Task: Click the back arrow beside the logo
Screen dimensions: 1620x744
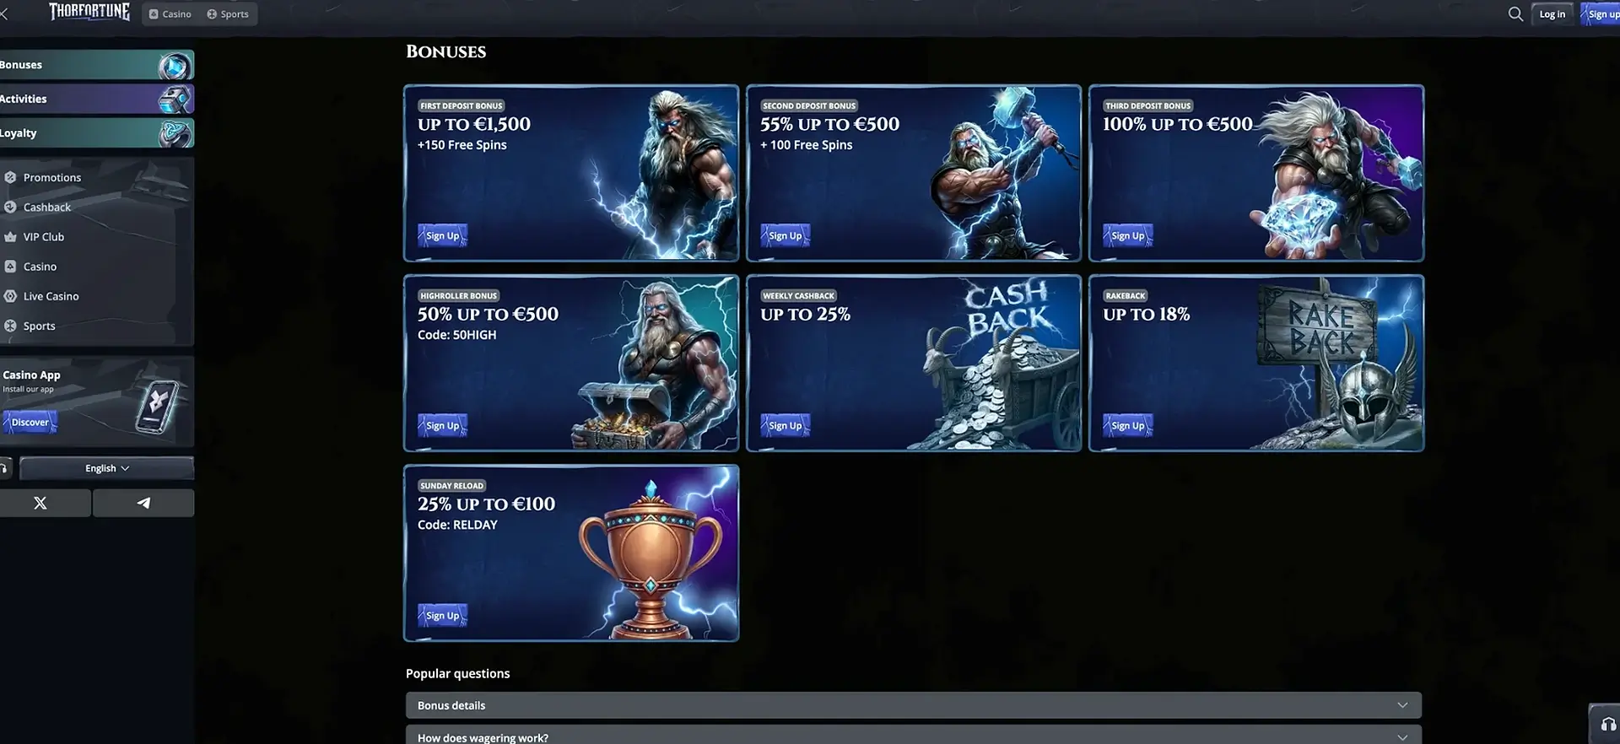Action: click(4, 13)
